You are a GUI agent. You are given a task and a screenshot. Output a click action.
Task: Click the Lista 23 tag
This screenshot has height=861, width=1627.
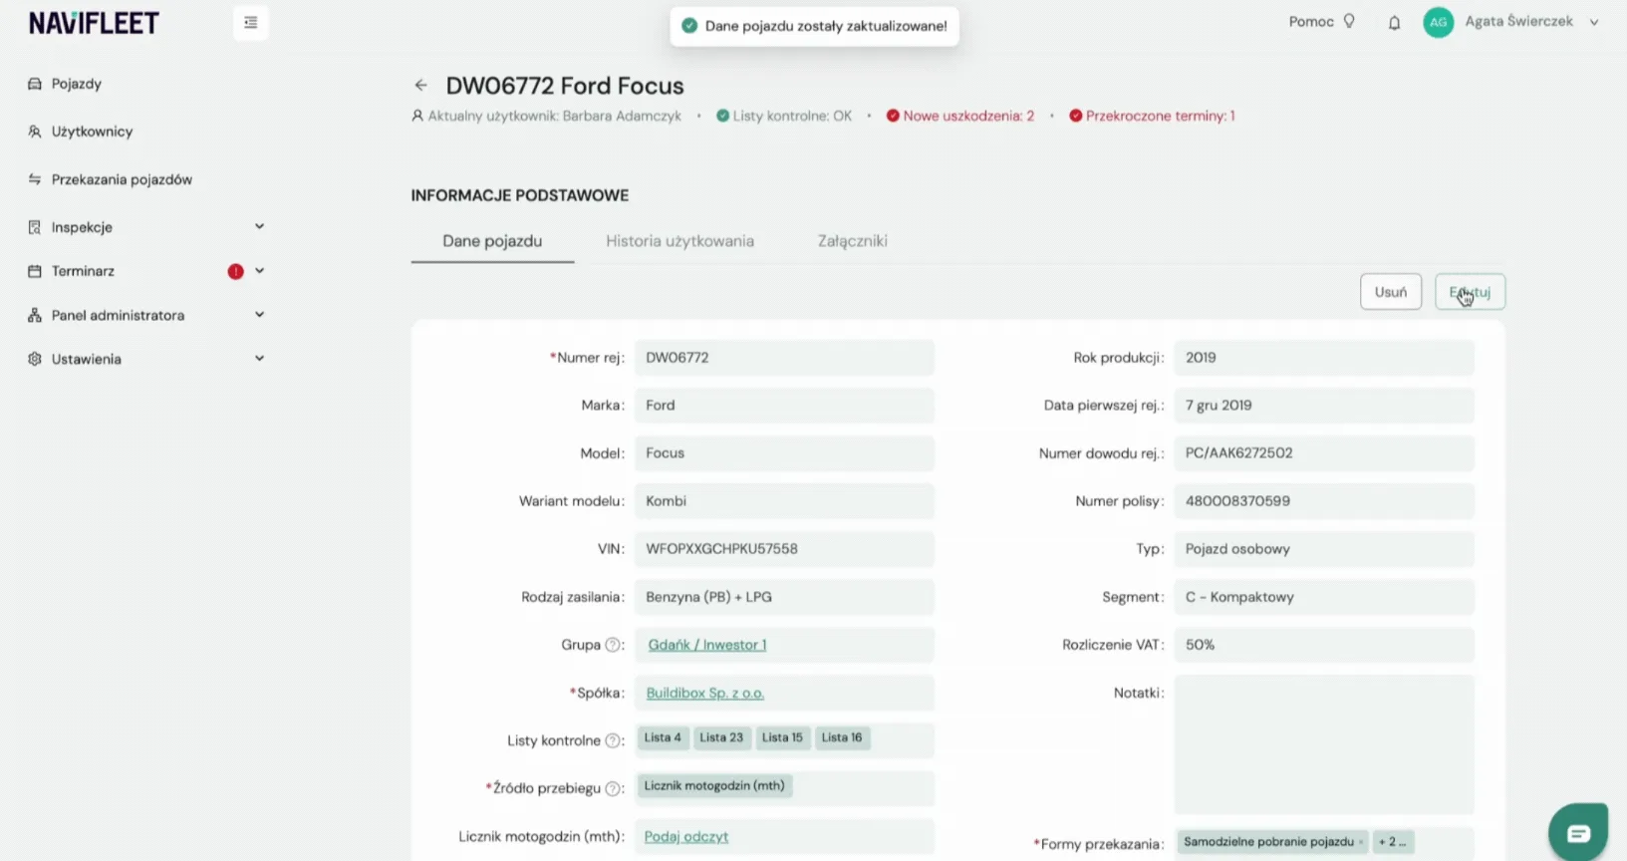[721, 737]
